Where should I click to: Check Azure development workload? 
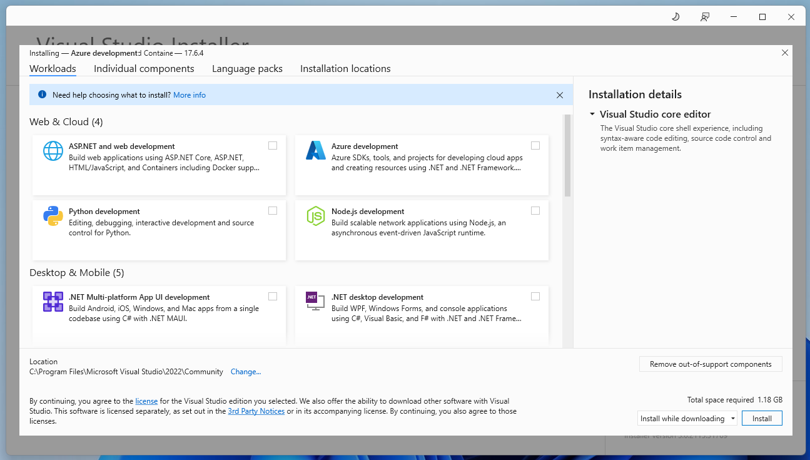click(535, 146)
